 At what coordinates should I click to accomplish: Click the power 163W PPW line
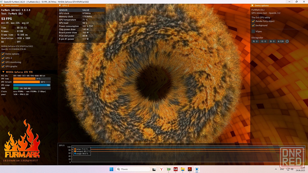[x=15, y=95]
